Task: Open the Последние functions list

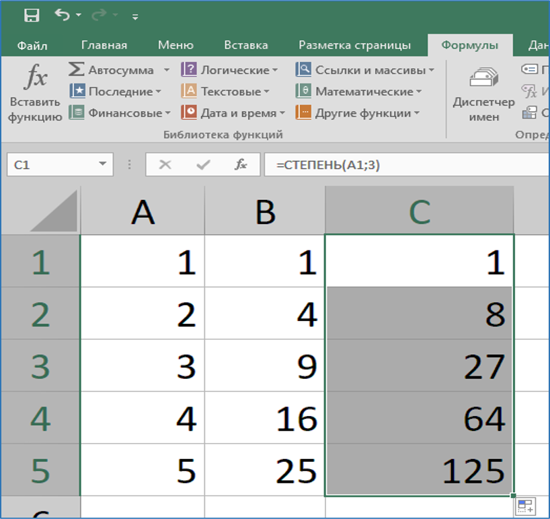Action: [115, 92]
